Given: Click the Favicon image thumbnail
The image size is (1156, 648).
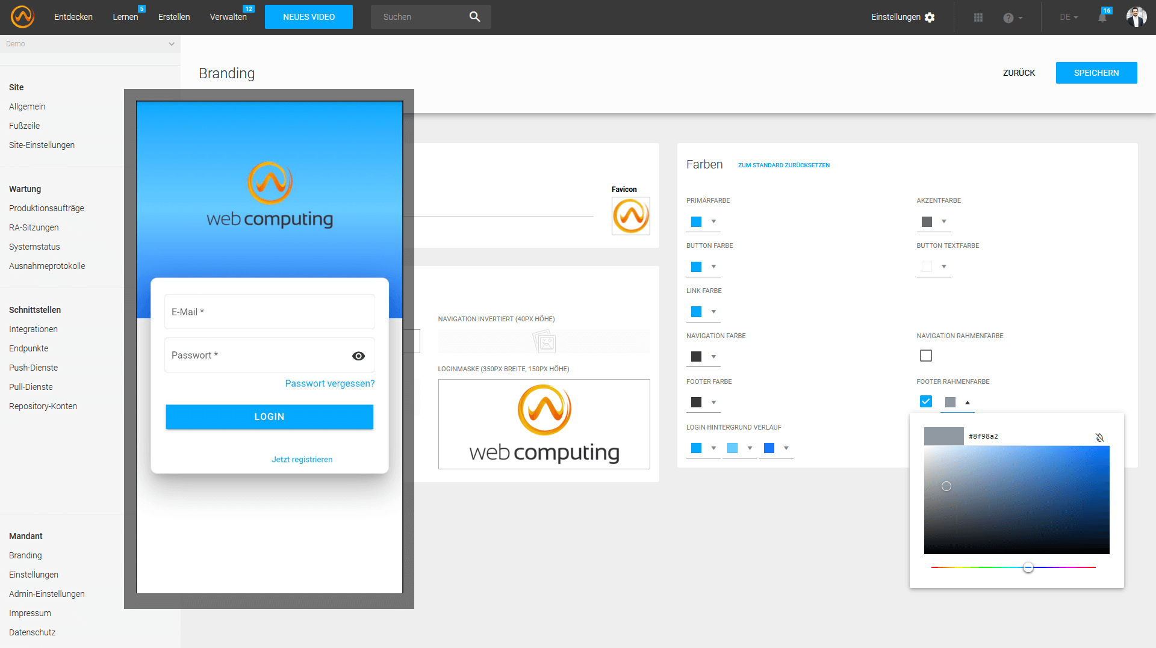Looking at the screenshot, I should point(630,215).
